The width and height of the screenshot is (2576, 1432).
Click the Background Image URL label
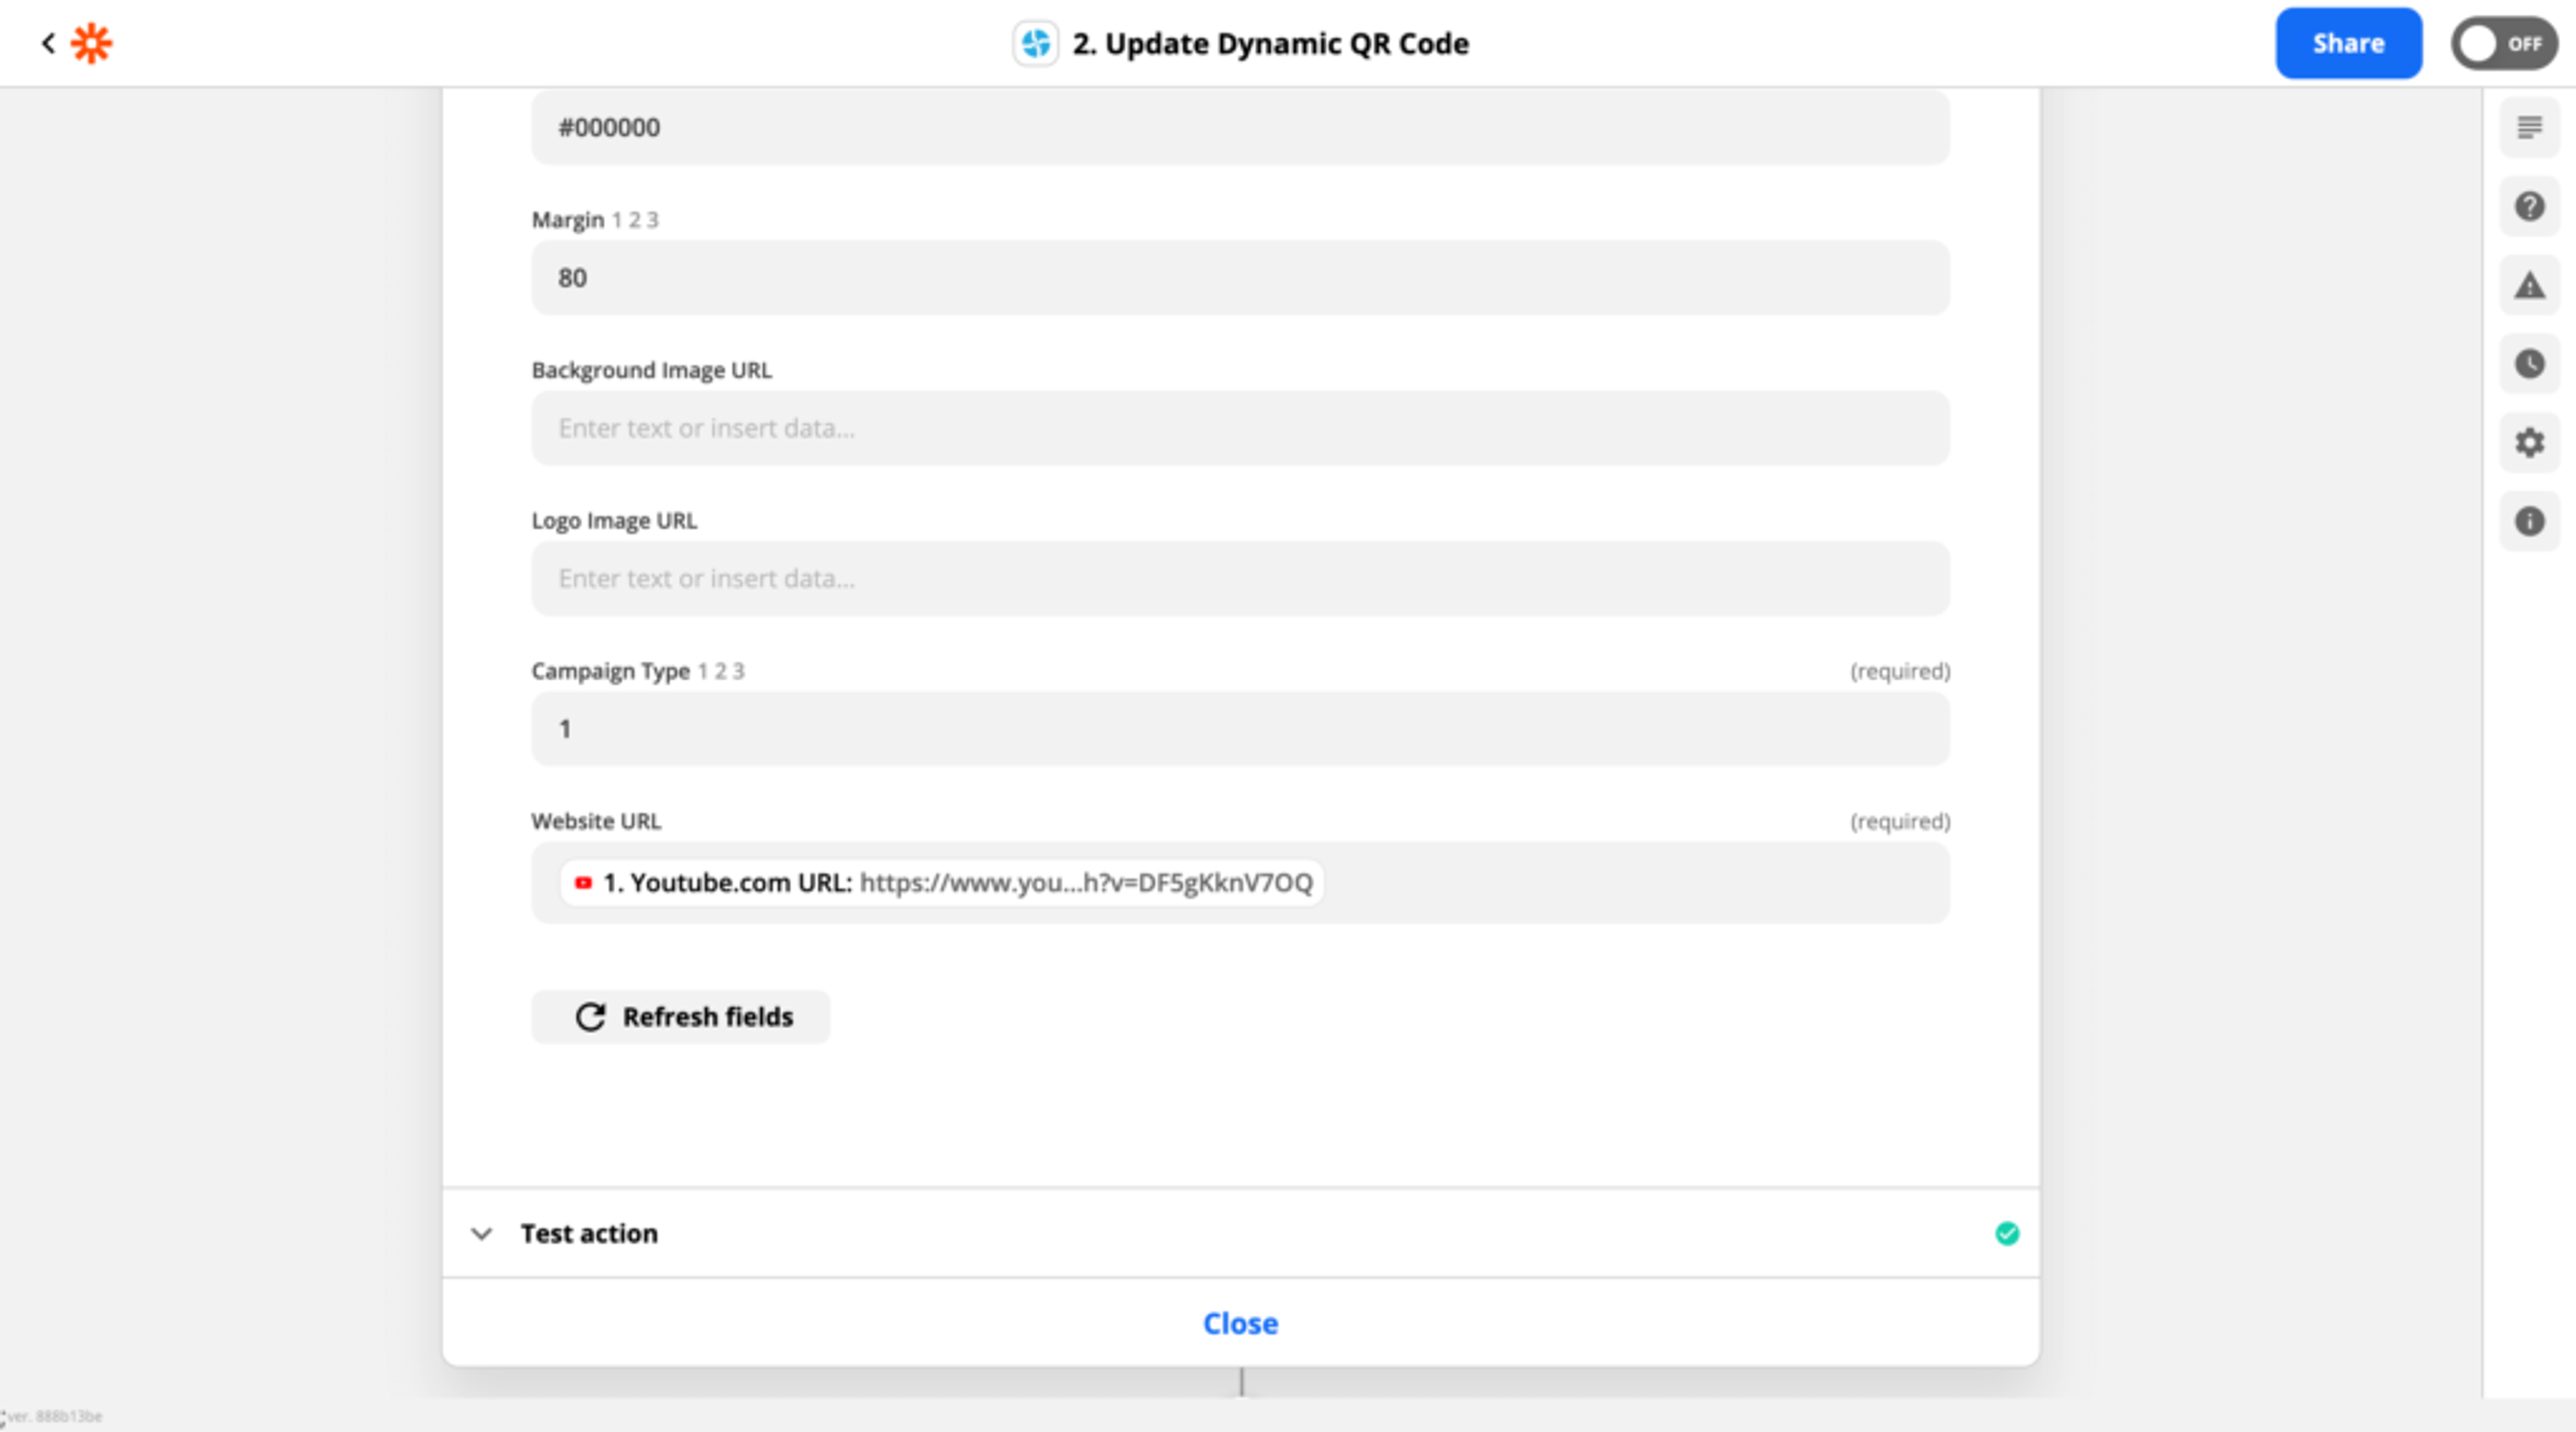pyautogui.click(x=652, y=370)
